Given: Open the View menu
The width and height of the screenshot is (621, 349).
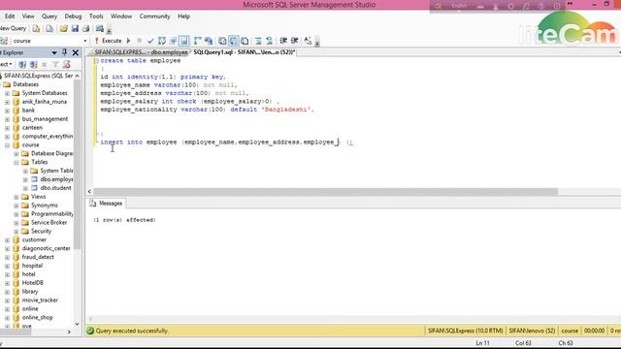Looking at the screenshot, I should [x=28, y=16].
